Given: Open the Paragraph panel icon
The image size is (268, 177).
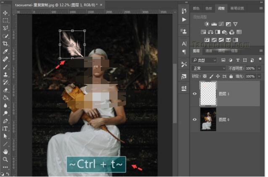Looking at the screenshot, I should [184, 52].
